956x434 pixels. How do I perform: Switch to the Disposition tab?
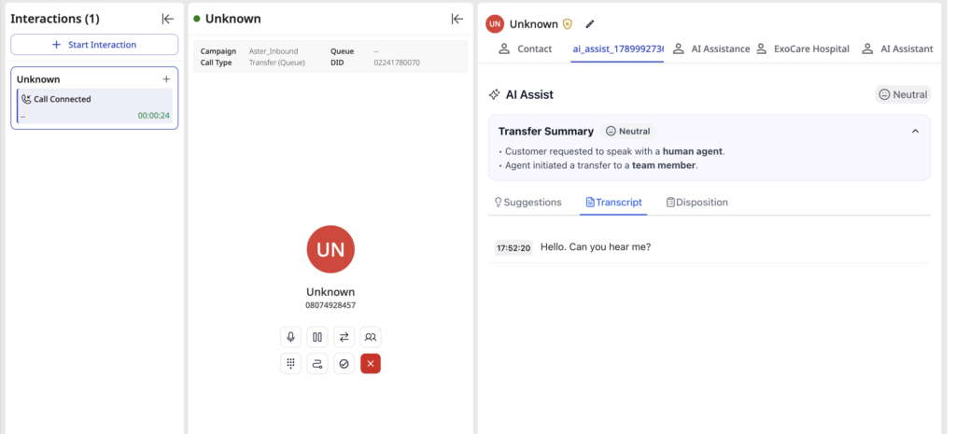(696, 203)
